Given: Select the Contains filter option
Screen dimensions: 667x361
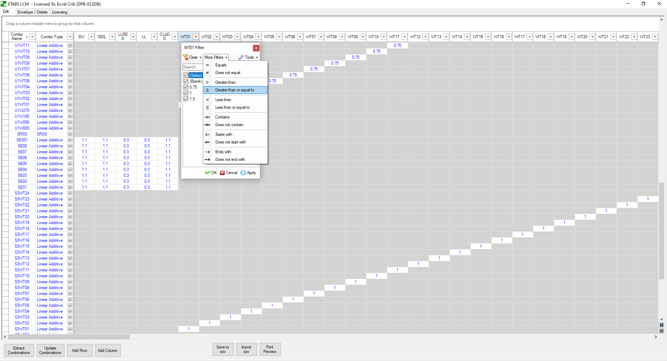Looking at the screenshot, I should pyautogui.click(x=222, y=117).
